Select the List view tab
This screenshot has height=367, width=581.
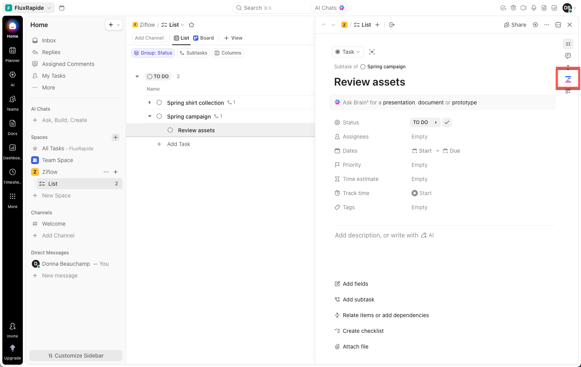[182, 38]
